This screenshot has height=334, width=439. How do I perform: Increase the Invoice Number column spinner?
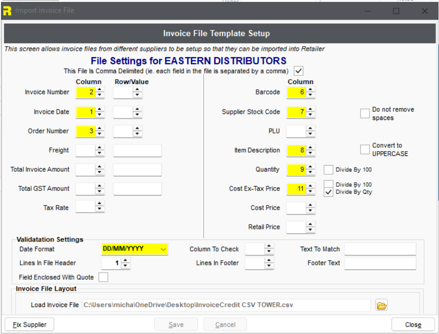tap(100, 90)
